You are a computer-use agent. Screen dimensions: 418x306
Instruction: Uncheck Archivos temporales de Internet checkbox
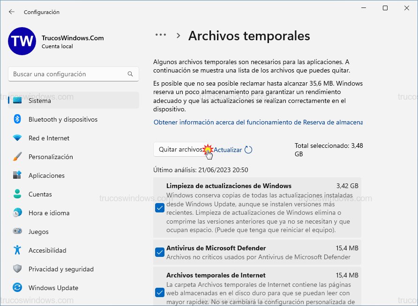point(160,293)
